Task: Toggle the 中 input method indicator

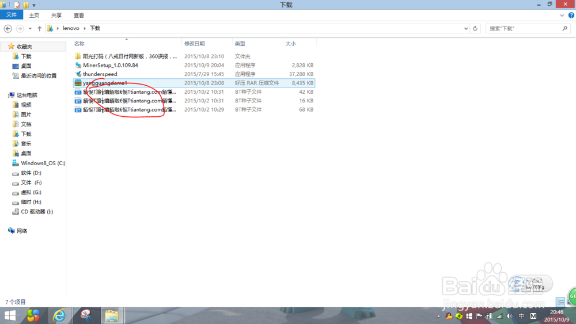Action: tap(521, 316)
